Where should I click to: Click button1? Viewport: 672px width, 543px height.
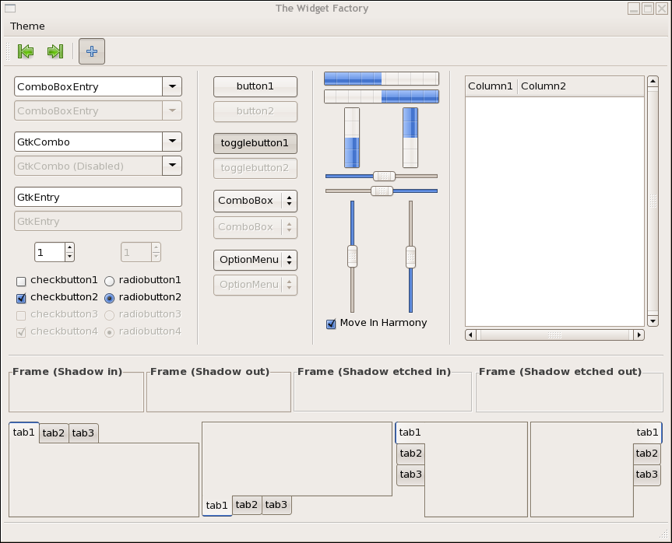pos(255,86)
